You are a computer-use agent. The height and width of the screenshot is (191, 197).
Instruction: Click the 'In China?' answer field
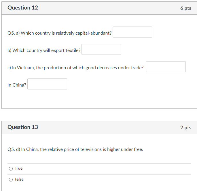(x=47, y=84)
